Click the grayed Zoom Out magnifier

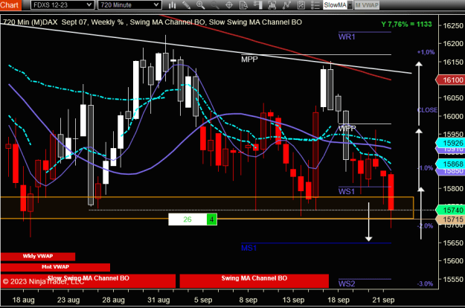[x=215, y=5]
